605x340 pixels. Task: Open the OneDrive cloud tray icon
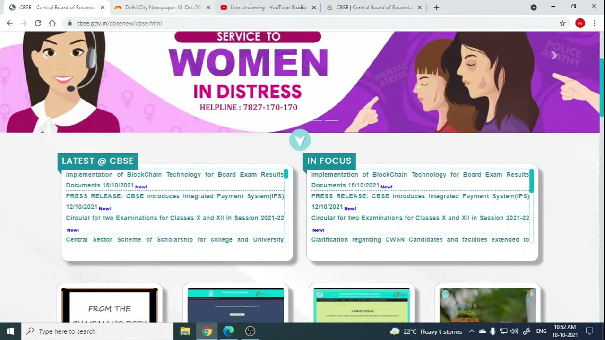(x=482, y=331)
